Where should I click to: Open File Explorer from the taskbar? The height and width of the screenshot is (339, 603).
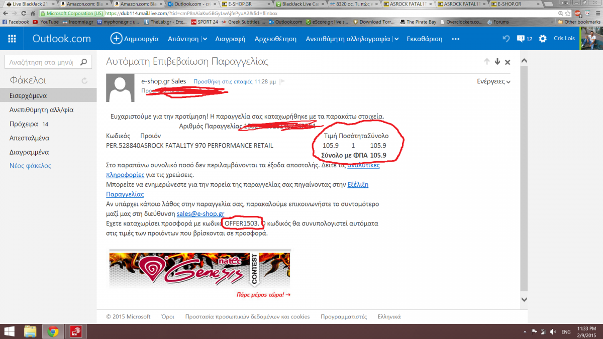click(x=30, y=331)
